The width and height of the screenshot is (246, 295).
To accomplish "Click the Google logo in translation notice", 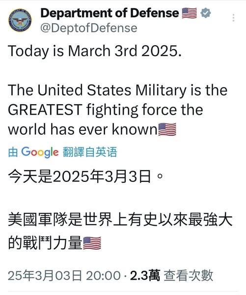I will tap(40, 152).
